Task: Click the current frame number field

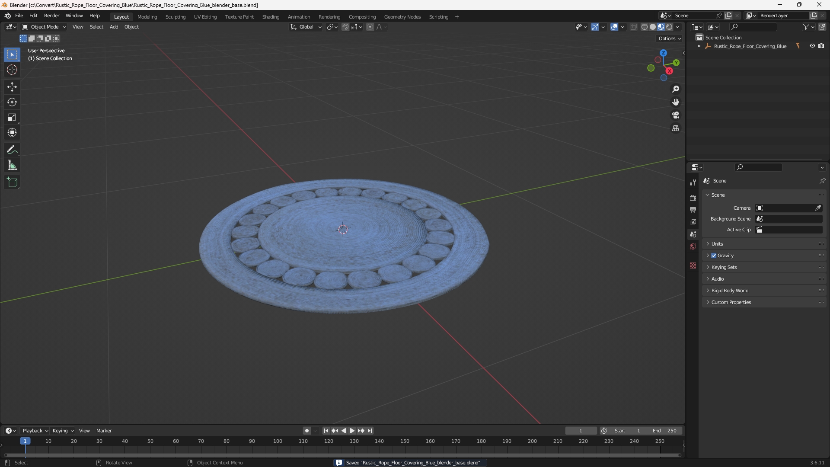Action: point(581,431)
